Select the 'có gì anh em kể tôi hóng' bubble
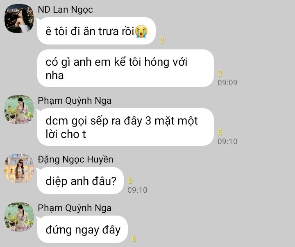Screen dimensions: 295x247 [125, 68]
